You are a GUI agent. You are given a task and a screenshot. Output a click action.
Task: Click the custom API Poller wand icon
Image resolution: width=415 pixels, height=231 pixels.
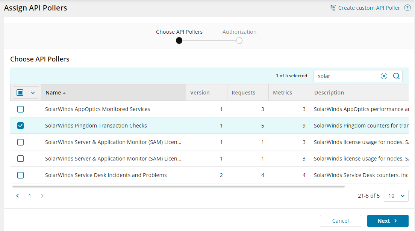point(333,8)
